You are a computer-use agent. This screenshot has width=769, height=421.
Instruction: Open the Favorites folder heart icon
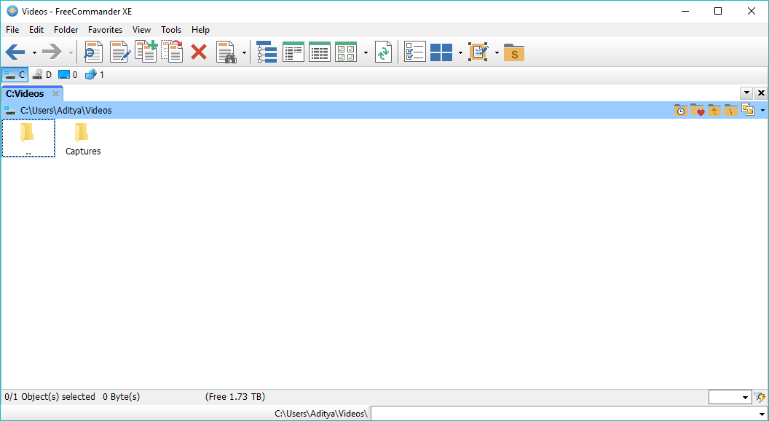[x=697, y=111]
